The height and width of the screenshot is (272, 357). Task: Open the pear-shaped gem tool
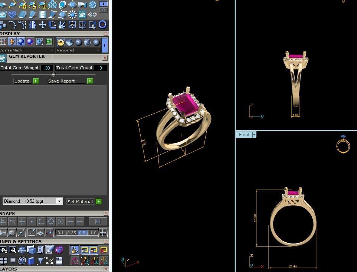62,4
